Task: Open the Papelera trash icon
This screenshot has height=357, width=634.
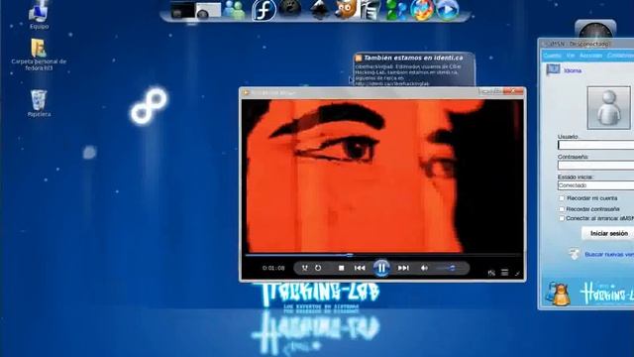Action: point(39,103)
